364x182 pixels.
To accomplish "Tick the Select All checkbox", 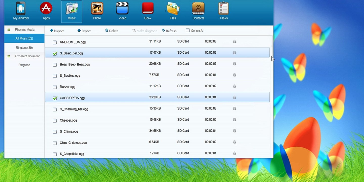I will point(188,30).
